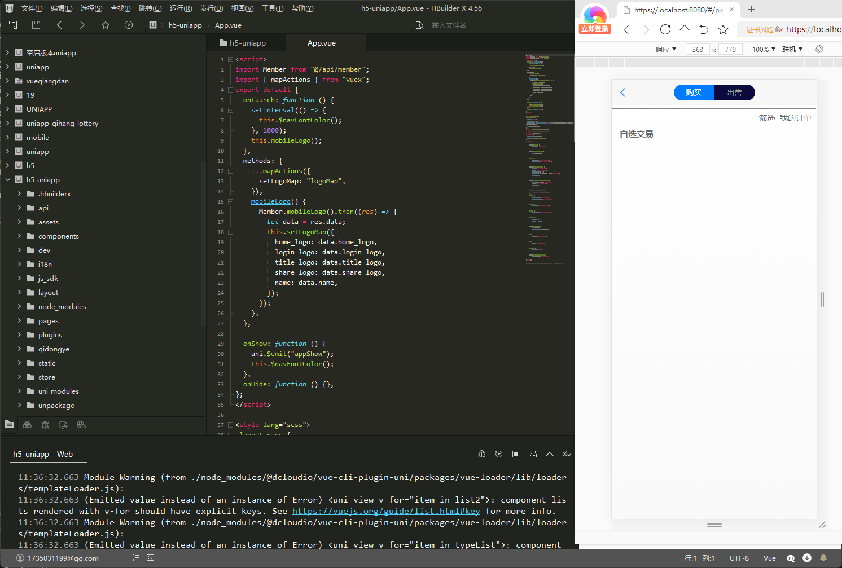Click the viewport height field showing 779
Screen dimensions: 842x568
pyautogui.click(x=730, y=49)
